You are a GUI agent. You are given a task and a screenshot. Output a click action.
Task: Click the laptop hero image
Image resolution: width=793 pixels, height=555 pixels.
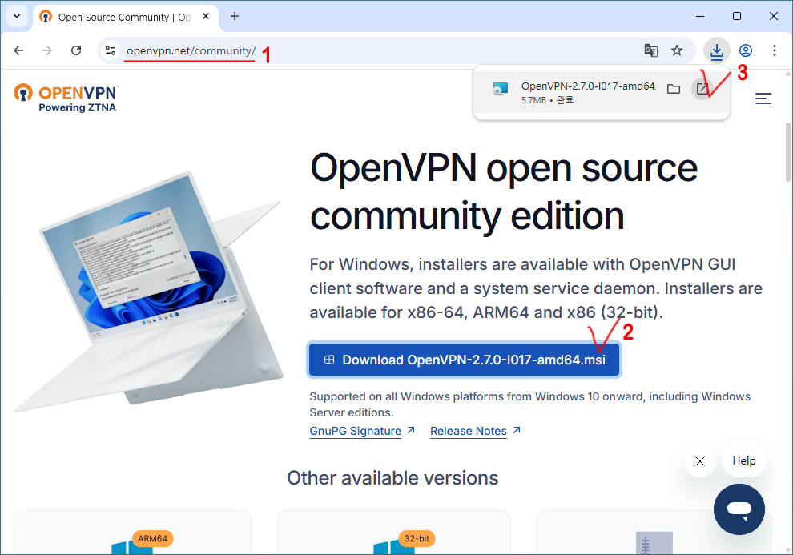(149, 292)
